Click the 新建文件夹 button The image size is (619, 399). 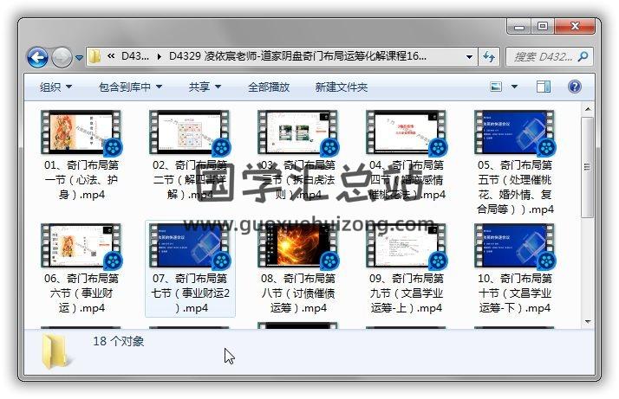point(341,87)
